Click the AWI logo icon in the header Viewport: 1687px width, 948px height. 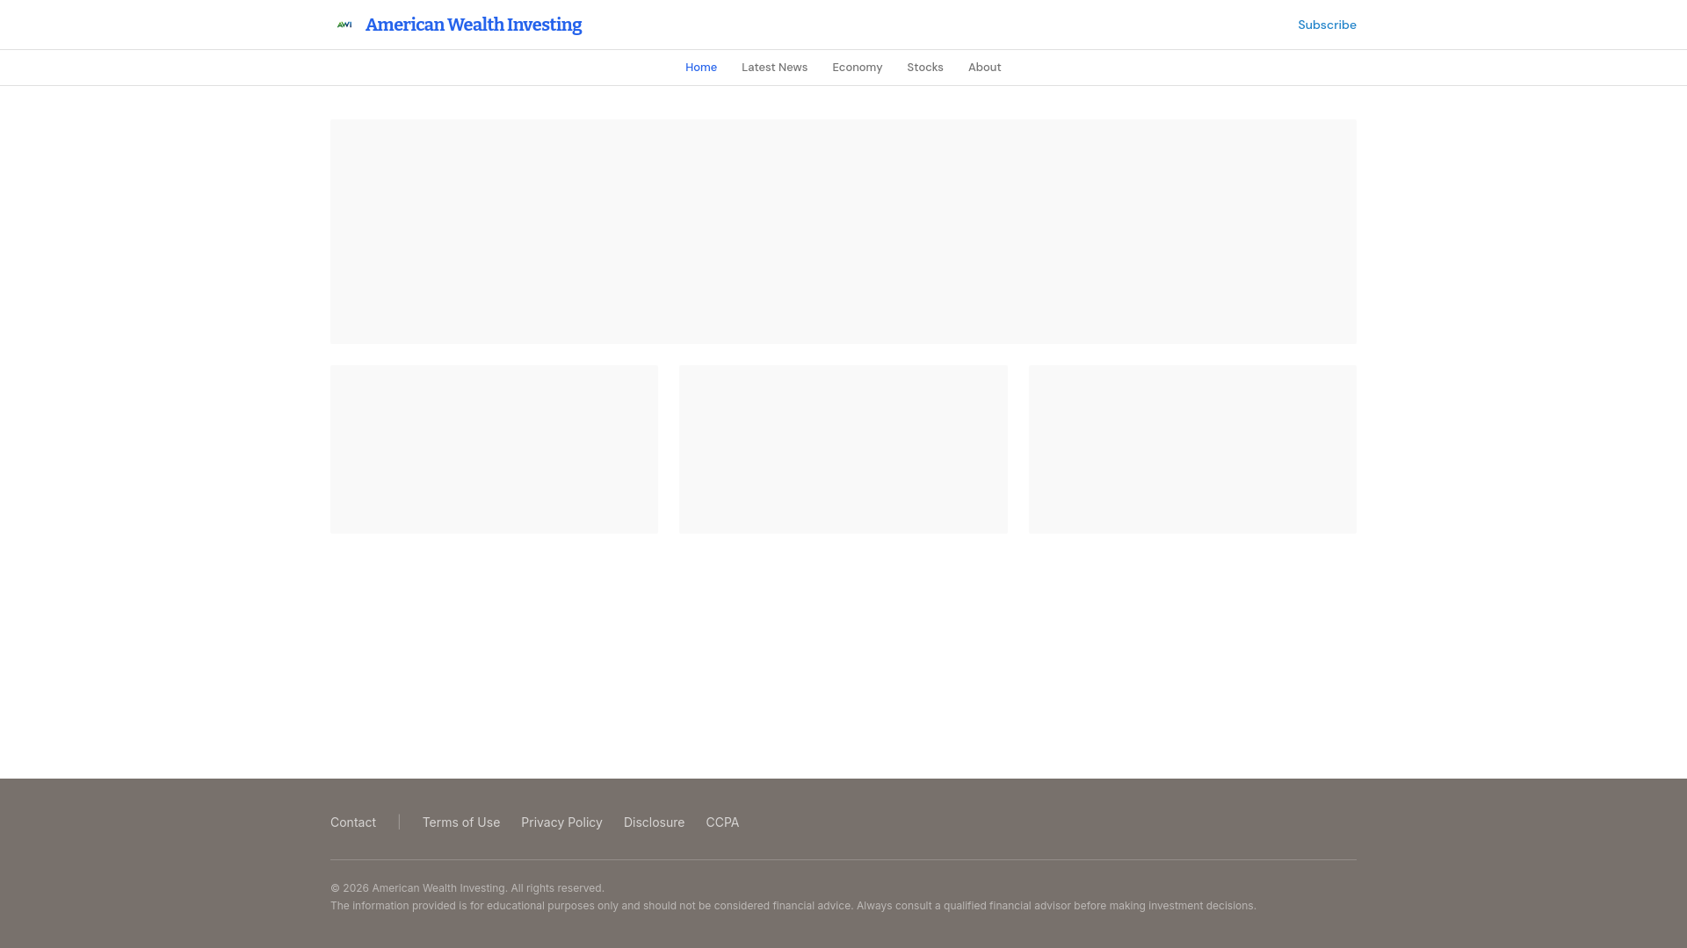[x=344, y=25]
